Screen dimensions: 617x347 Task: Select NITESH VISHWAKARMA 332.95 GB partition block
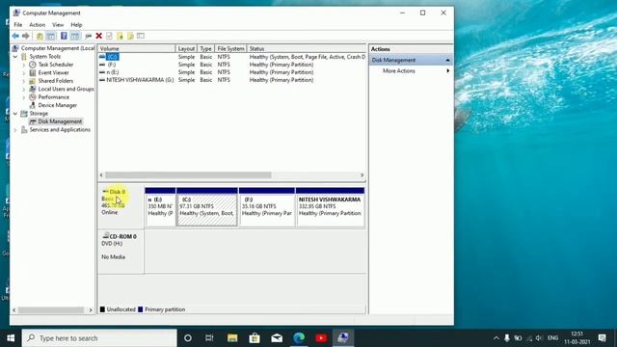(330, 207)
